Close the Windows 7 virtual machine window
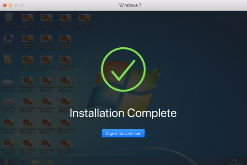This screenshot has width=247, height=165. pos(5,5)
